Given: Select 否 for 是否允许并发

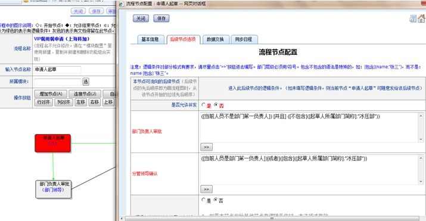Looking at the screenshot, I should coord(216,105).
